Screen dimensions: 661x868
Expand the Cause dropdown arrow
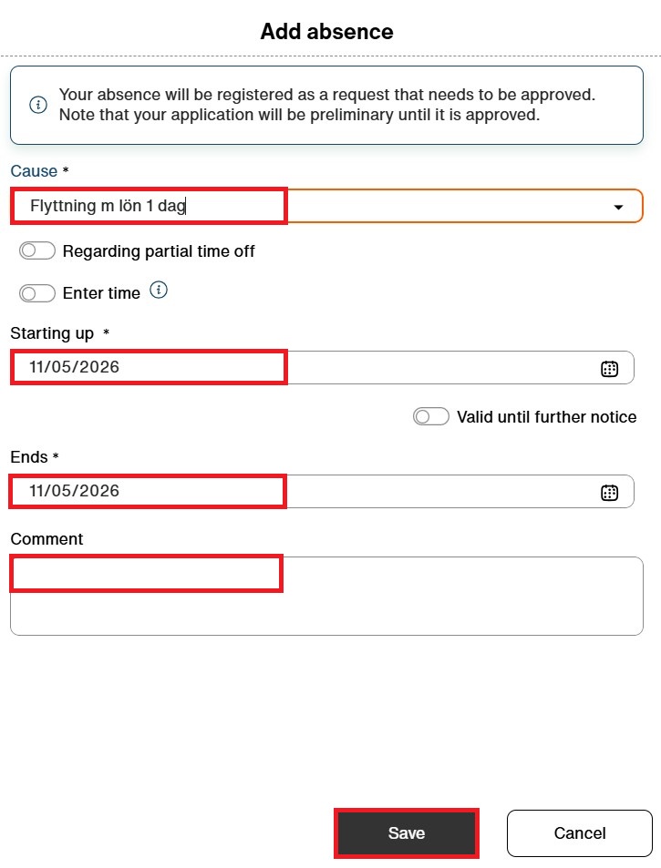click(x=618, y=207)
